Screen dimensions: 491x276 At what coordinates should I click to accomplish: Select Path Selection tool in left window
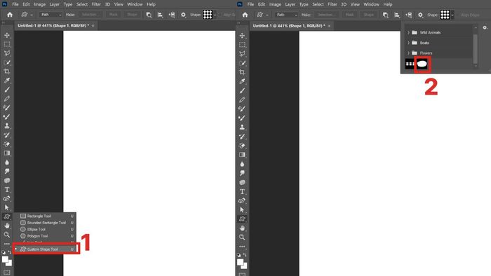[7, 207]
